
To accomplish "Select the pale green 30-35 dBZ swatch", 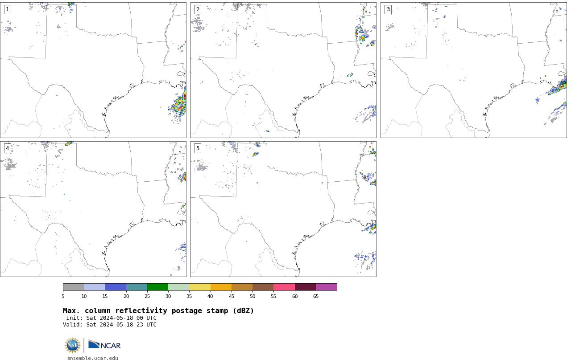I will (179, 287).
